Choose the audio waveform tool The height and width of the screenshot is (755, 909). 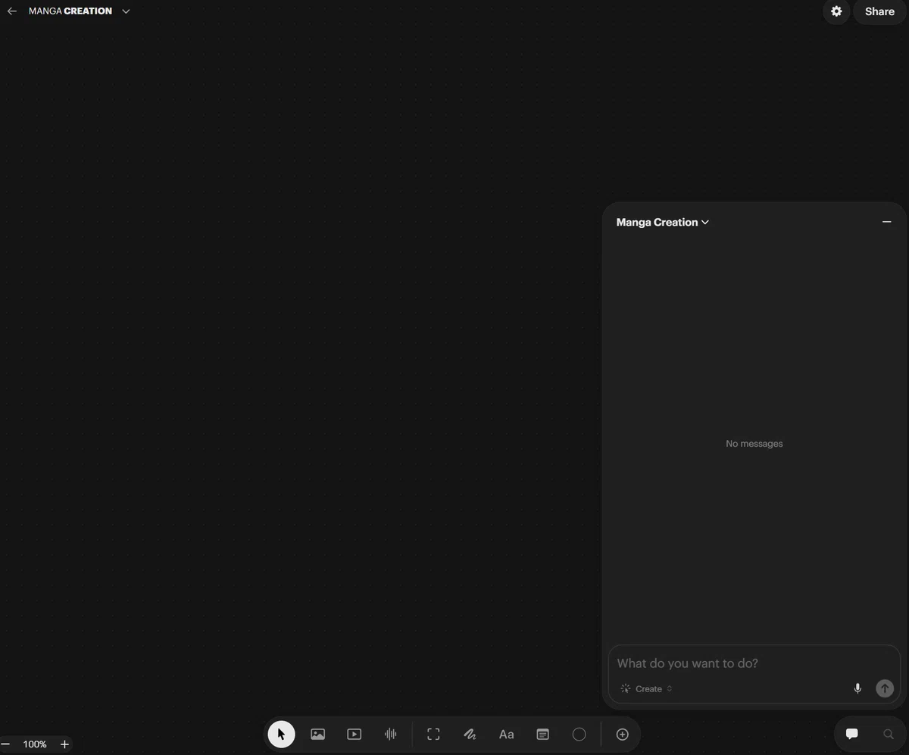390,734
